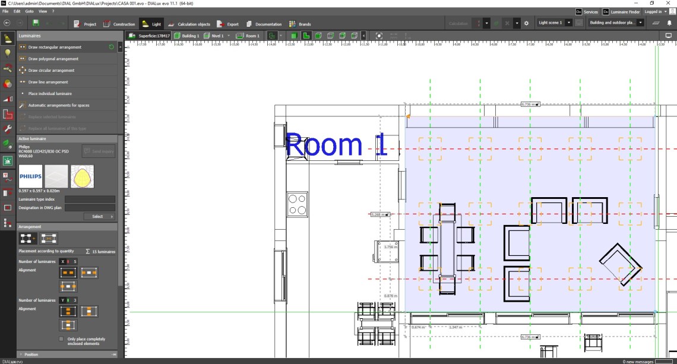Open the Goto menu

point(29,11)
